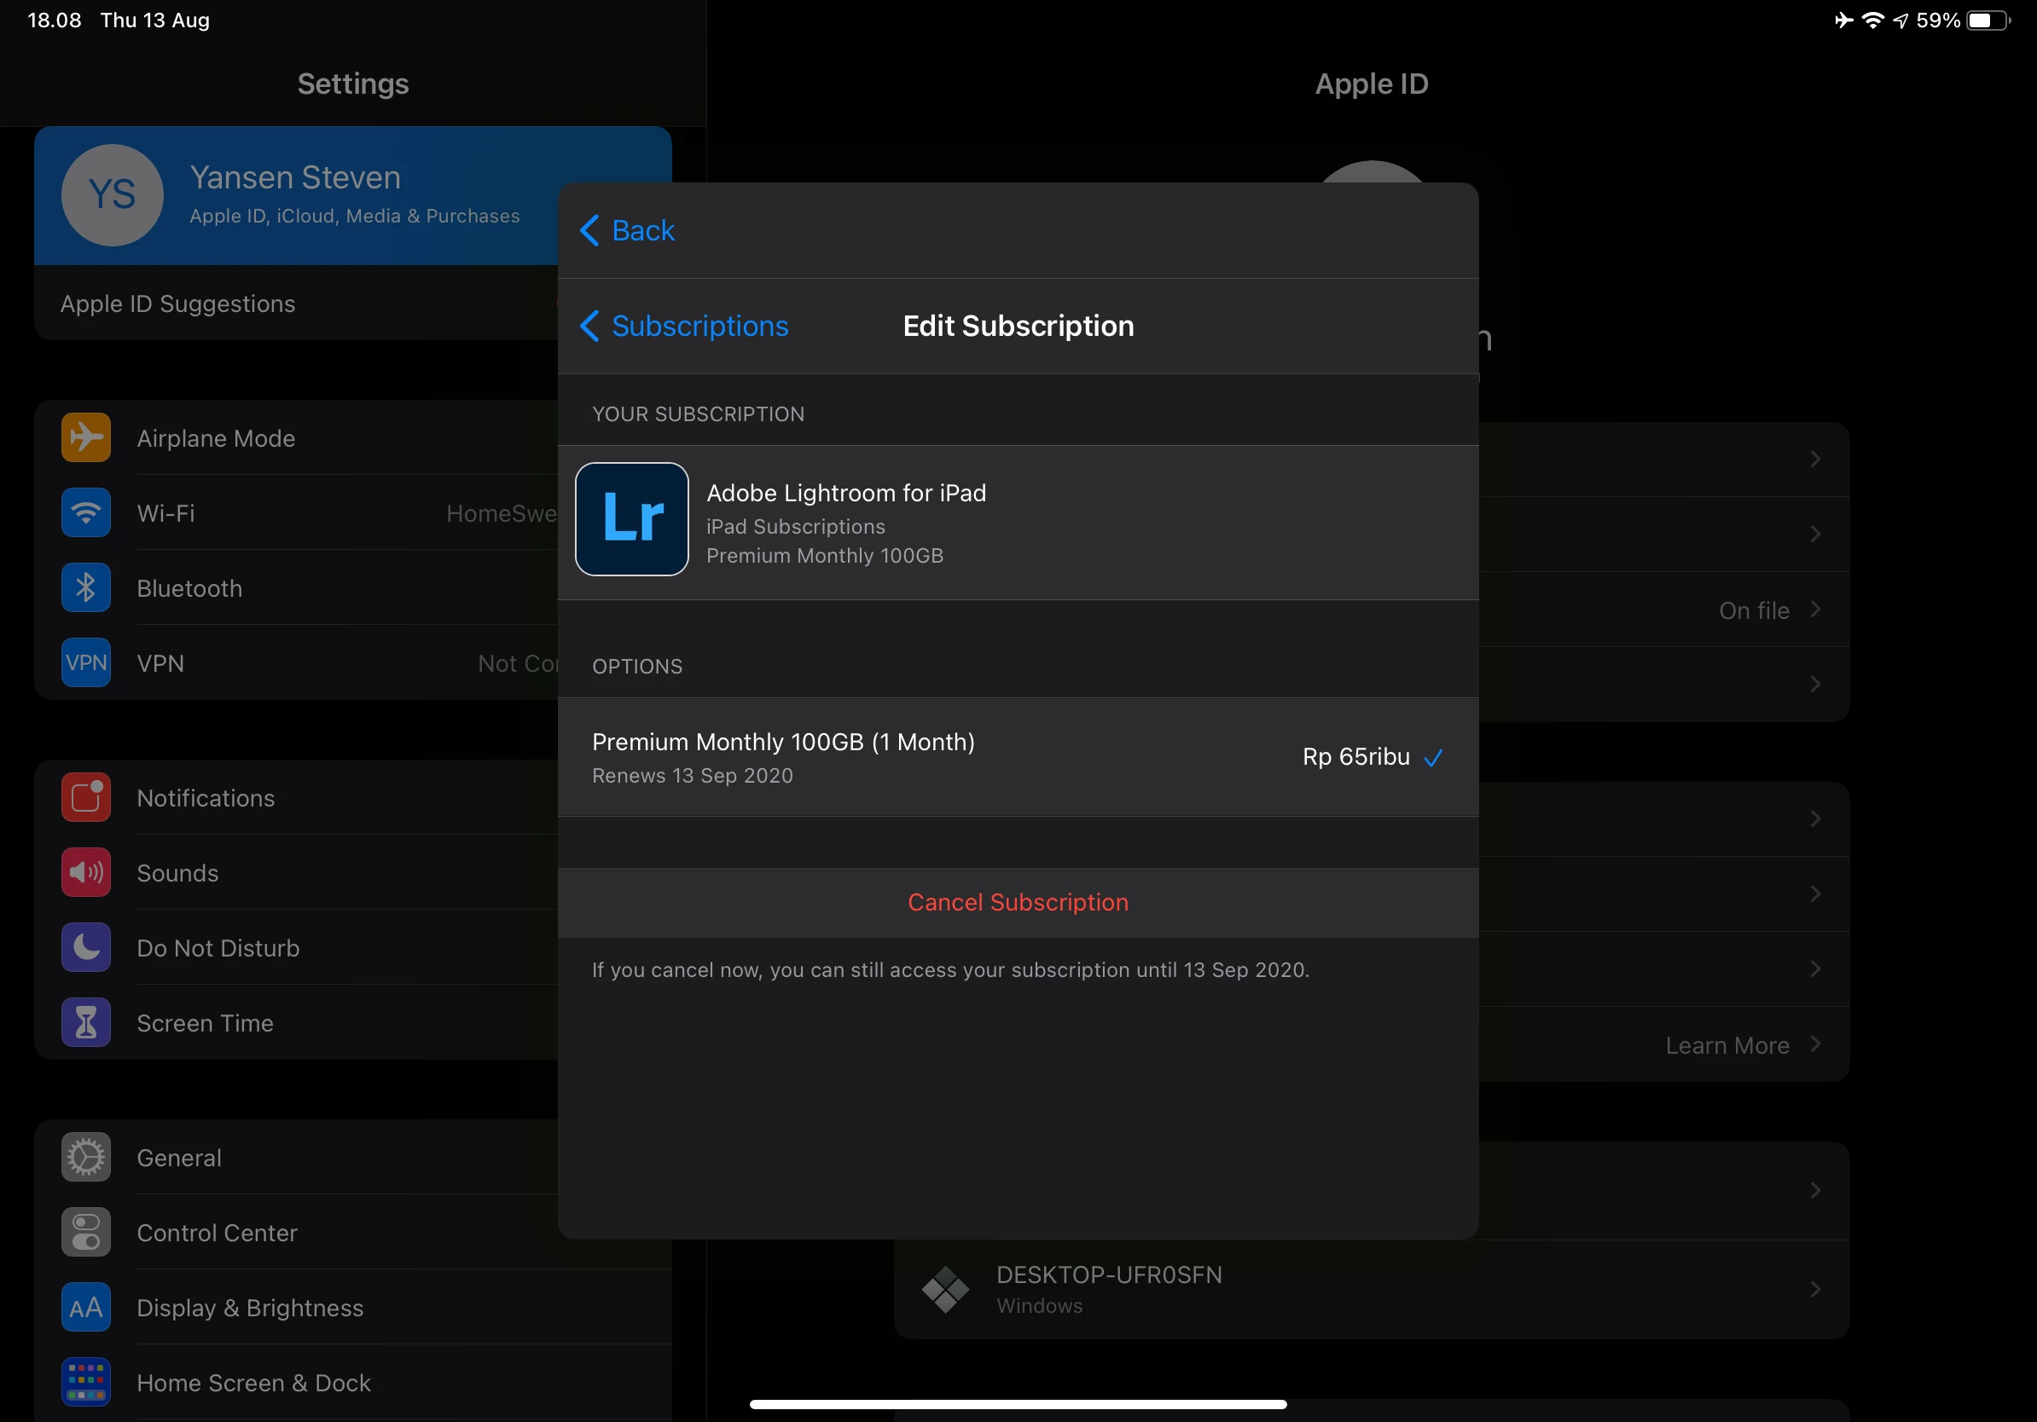
Task: Open Display & Brightness settings
Action: tap(249, 1308)
